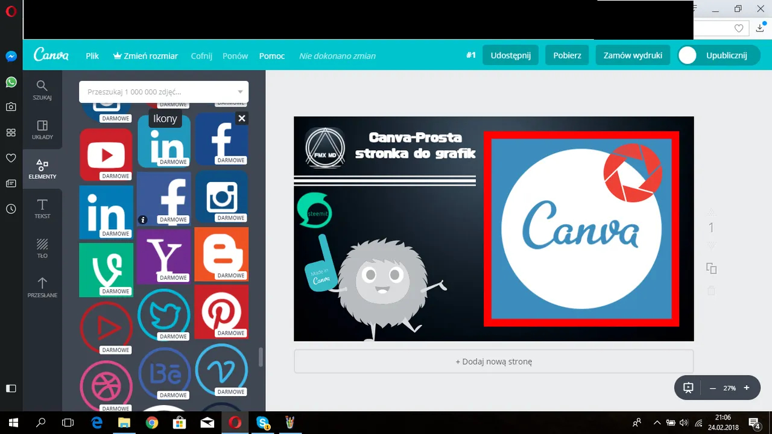Open the Plik menu

click(x=92, y=55)
